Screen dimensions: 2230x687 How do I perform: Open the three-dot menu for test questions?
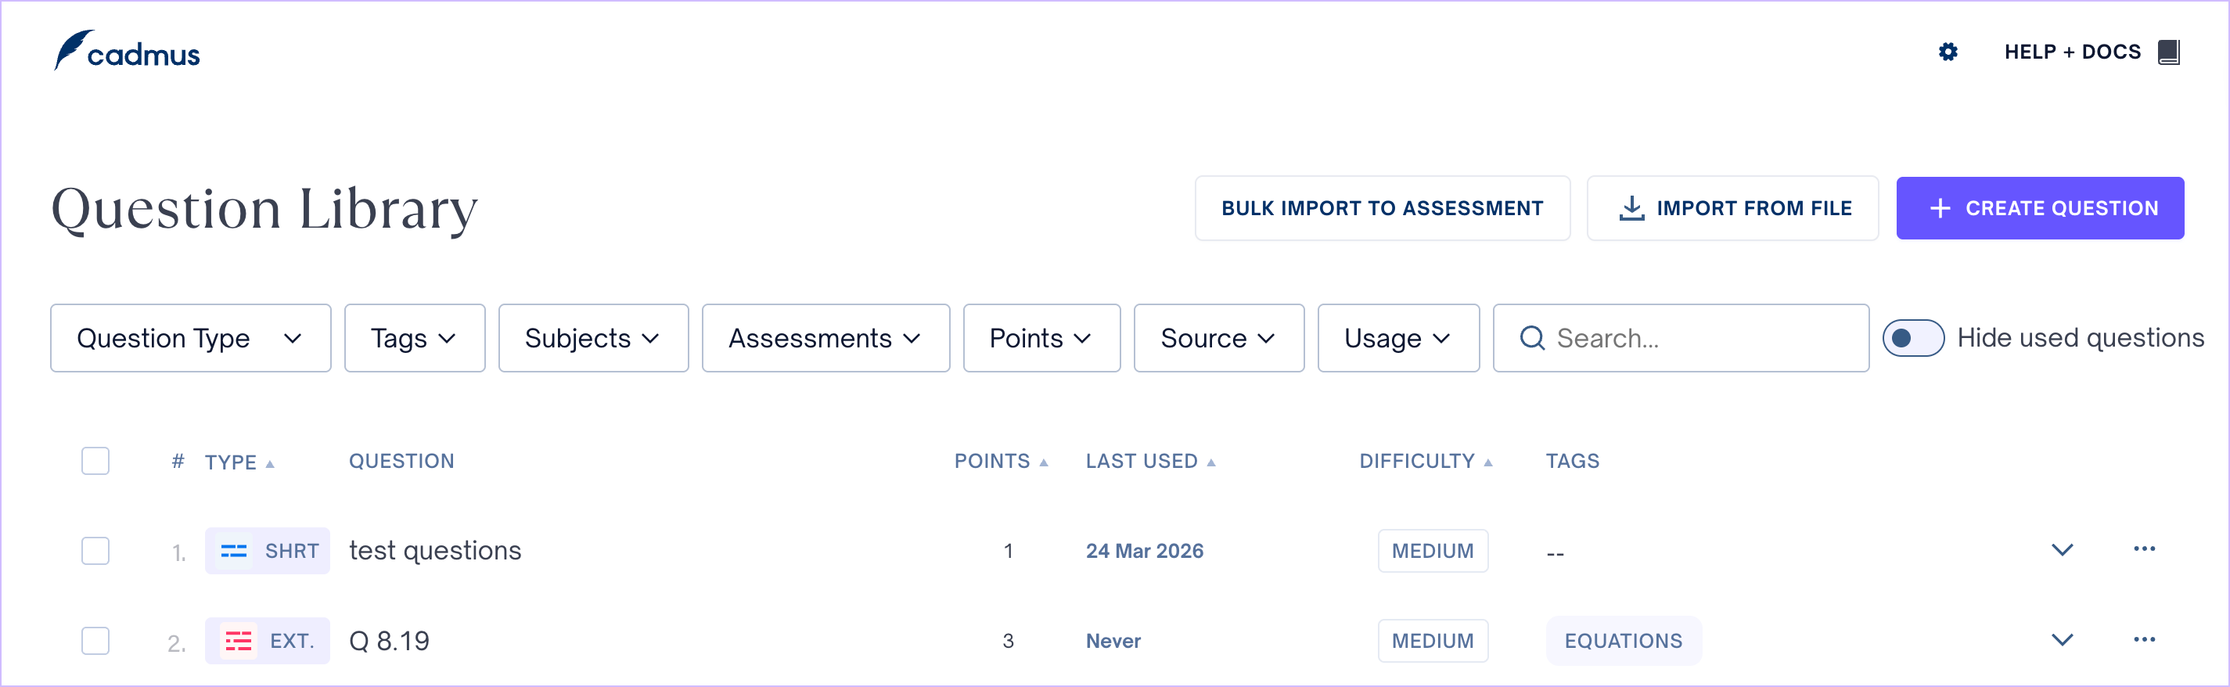click(2143, 549)
